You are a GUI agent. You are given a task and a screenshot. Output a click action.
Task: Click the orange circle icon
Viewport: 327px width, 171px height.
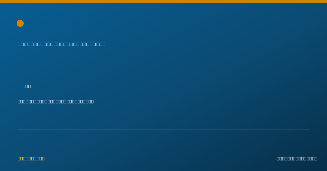(x=20, y=23)
